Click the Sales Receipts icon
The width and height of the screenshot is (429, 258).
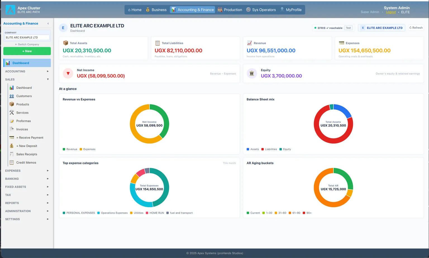point(12,154)
